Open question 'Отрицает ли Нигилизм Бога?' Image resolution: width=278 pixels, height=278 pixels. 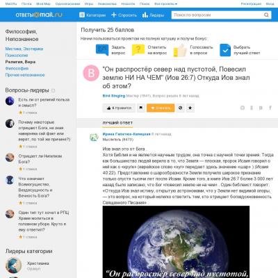pyautogui.click(x=40, y=158)
